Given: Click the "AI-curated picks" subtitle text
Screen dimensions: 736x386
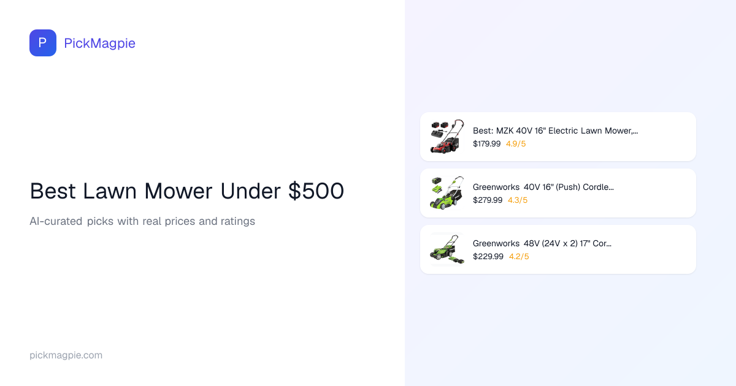Looking at the screenshot, I should coord(142,221).
